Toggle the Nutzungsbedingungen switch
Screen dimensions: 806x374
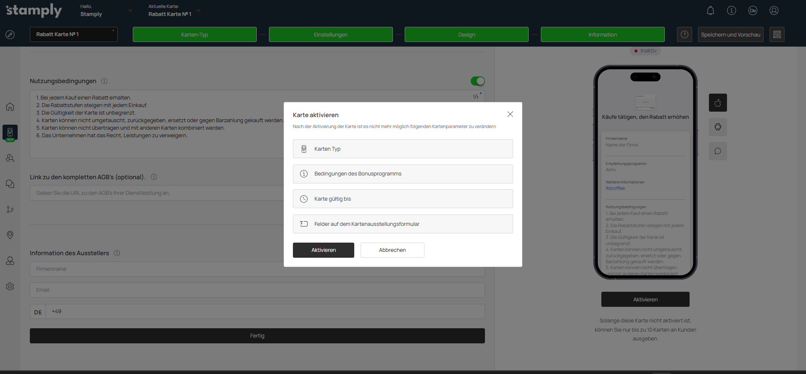pyautogui.click(x=477, y=81)
